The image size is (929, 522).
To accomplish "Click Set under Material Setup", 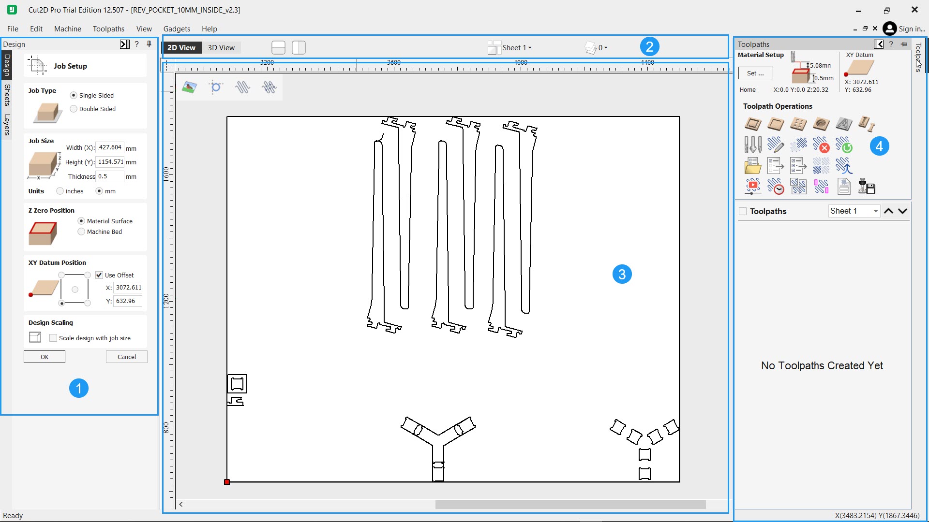I will [x=756, y=72].
